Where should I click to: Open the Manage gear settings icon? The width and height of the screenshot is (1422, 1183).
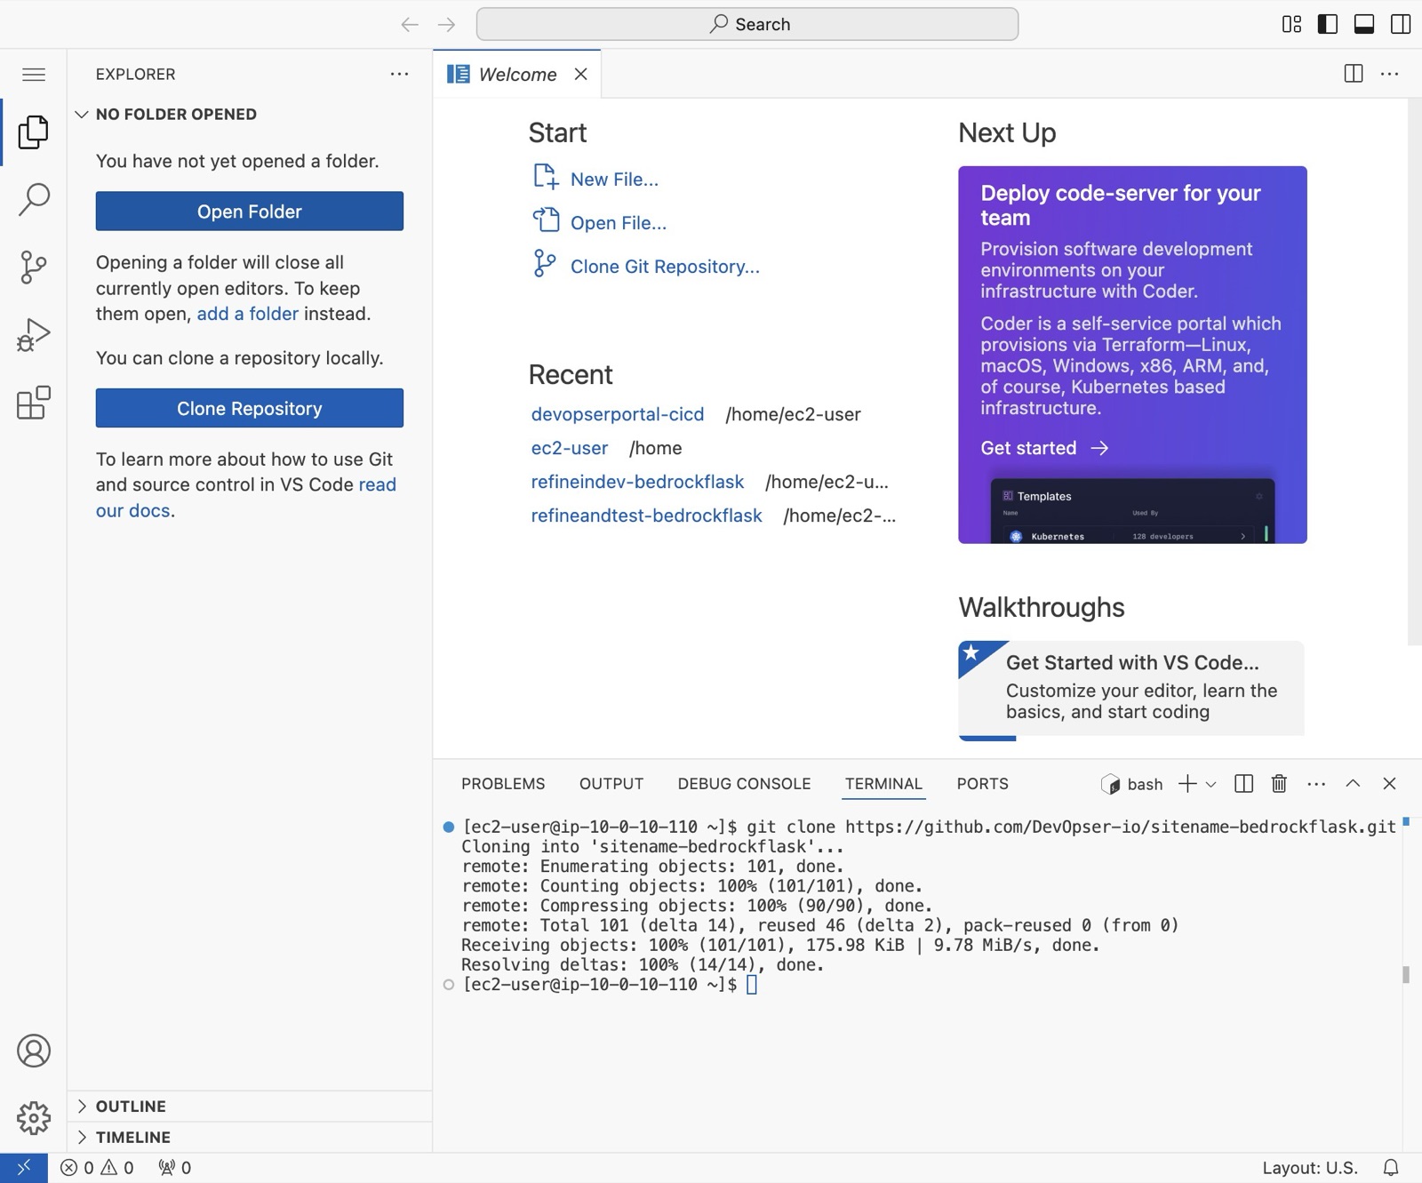34,1117
